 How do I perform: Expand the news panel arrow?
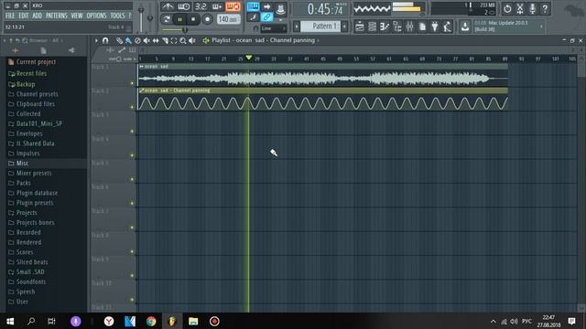pyautogui.click(x=541, y=27)
